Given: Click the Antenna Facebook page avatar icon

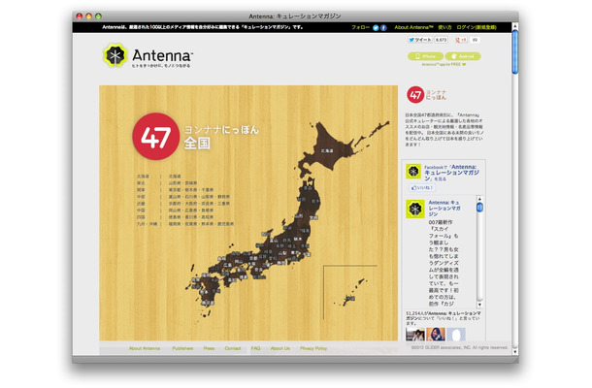Looking at the screenshot, I should [x=413, y=172].
